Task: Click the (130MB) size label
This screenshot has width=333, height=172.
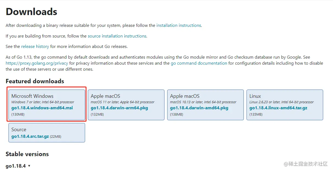Action: click(18, 114)
